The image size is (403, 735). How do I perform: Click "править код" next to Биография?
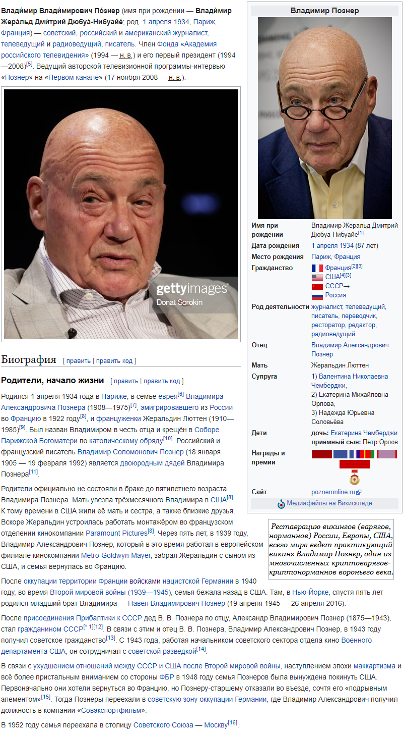coord(114,360)
